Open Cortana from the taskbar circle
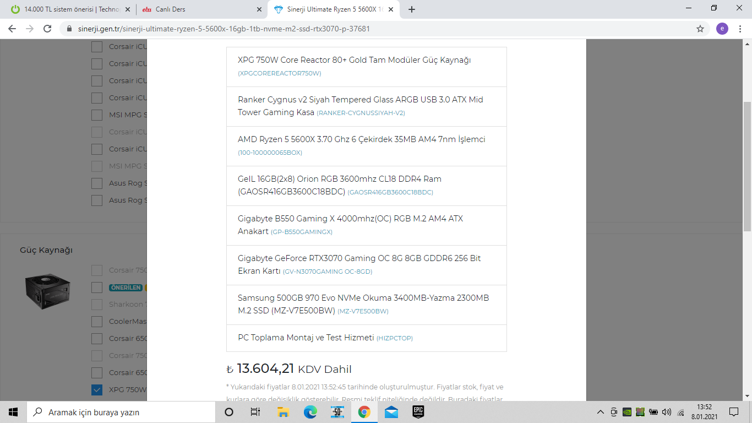This screenshot has width=752, height=423. click(229, 412)
